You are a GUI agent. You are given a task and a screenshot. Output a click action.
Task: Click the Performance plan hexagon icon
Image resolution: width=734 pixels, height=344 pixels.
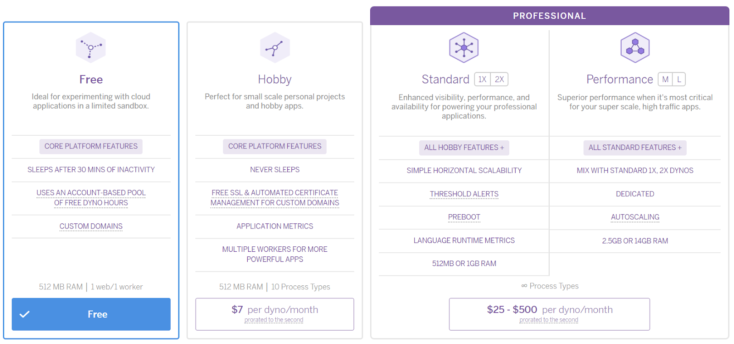[x=635, y=47]
